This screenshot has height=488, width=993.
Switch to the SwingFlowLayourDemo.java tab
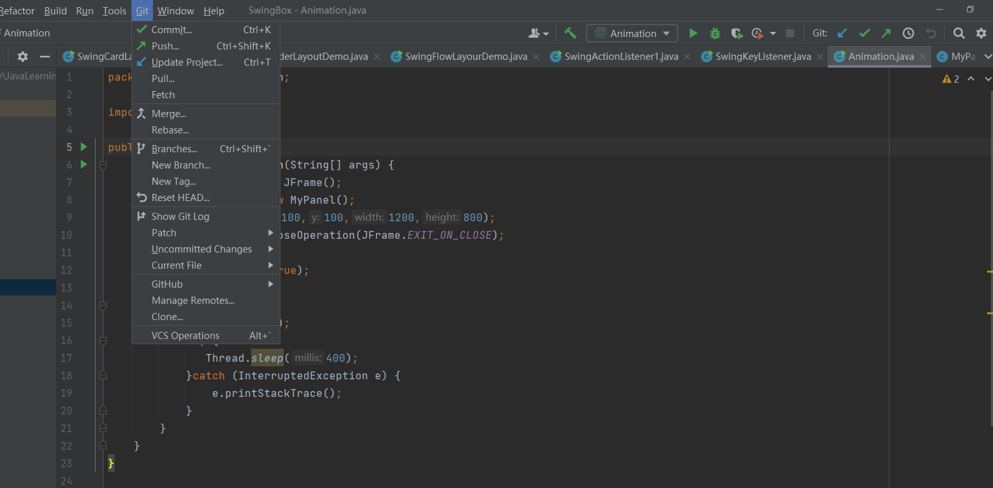coord(466,57)
